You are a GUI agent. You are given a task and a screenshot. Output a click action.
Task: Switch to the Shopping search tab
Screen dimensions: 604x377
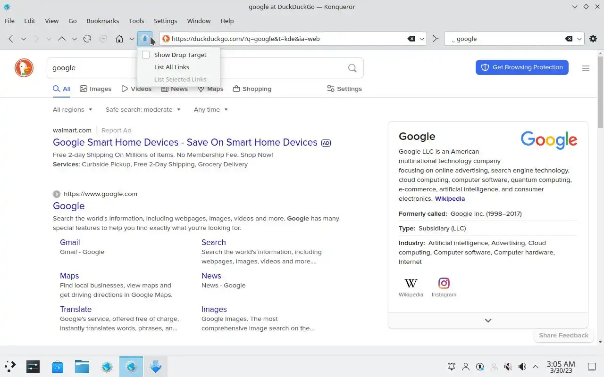[252, 89]
